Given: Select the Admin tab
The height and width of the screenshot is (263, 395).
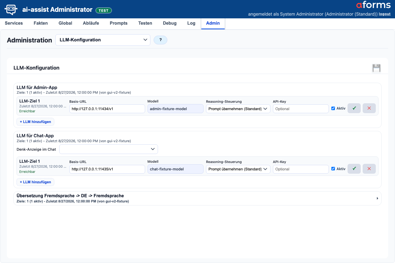Looking at the screenshot, I should pyautogui.click(x=213, y=23).
